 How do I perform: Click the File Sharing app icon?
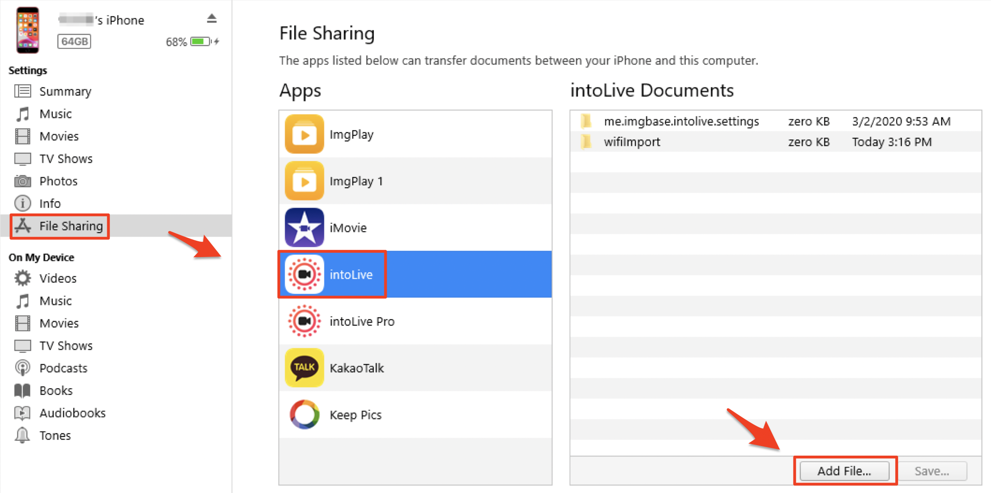[23, 226]
